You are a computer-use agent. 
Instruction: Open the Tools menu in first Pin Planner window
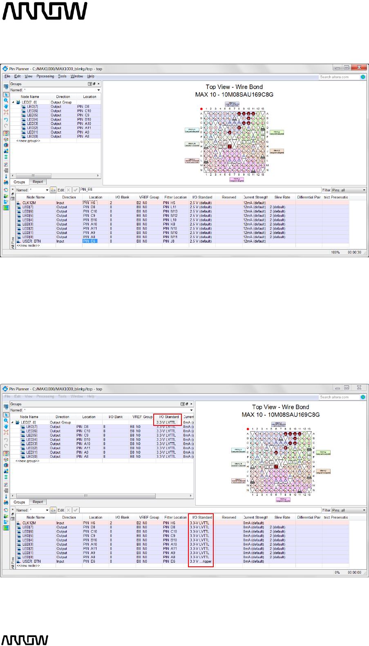(62, 76)
